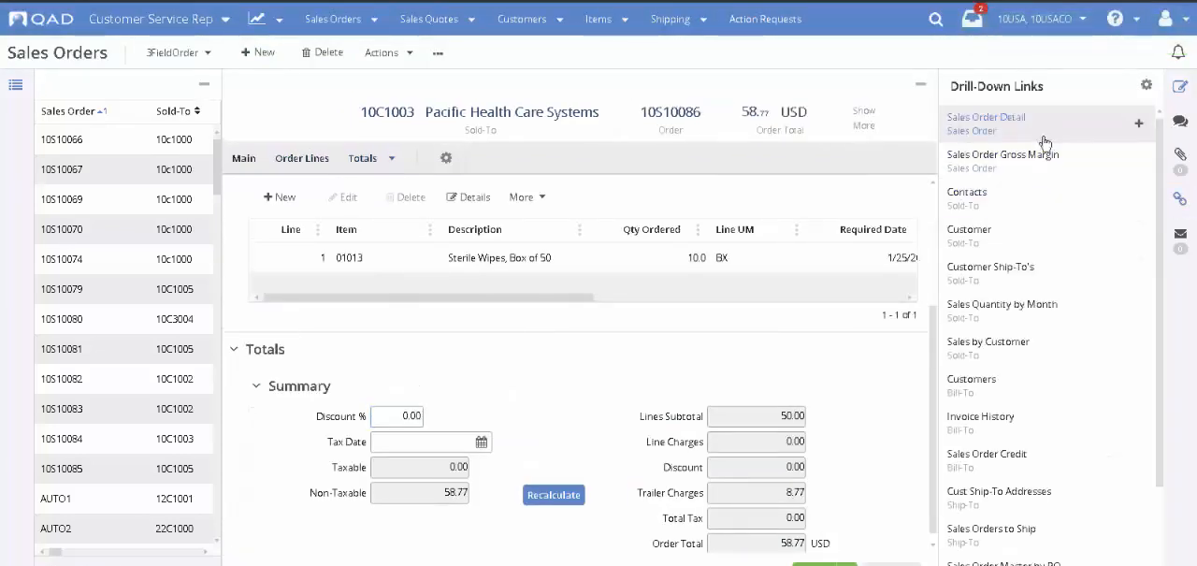
Task: Open Details for the order line
Action: click(x=469, y=197)
